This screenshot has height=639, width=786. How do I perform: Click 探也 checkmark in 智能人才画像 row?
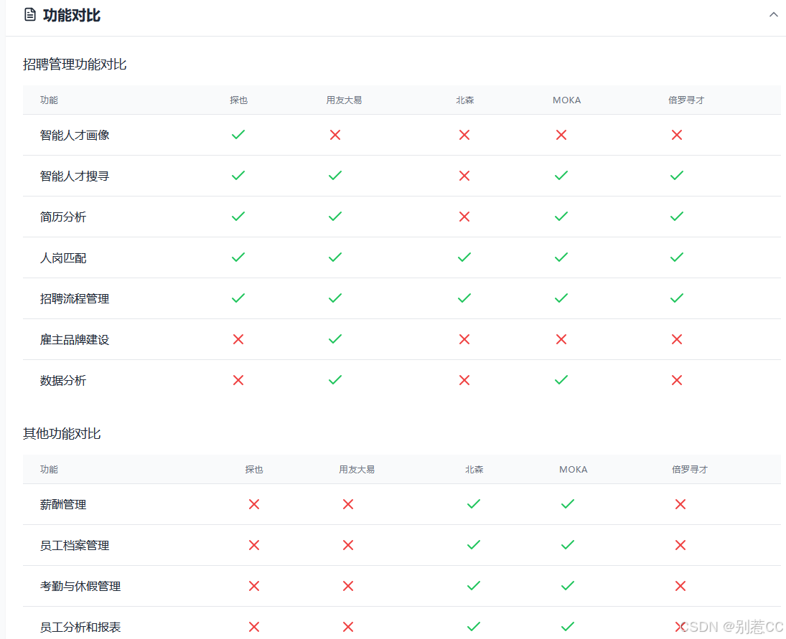pyautogui.click(x=238, y=135)
